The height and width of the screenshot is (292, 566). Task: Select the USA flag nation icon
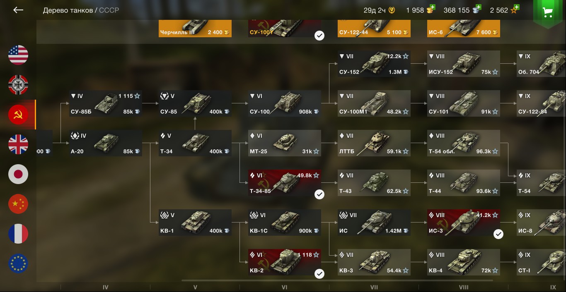[18, 55]
